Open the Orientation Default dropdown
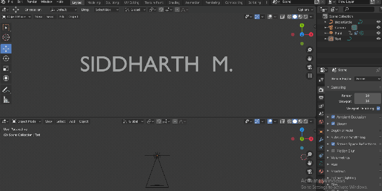Screen dimensions: 382x191 [64, 10]
